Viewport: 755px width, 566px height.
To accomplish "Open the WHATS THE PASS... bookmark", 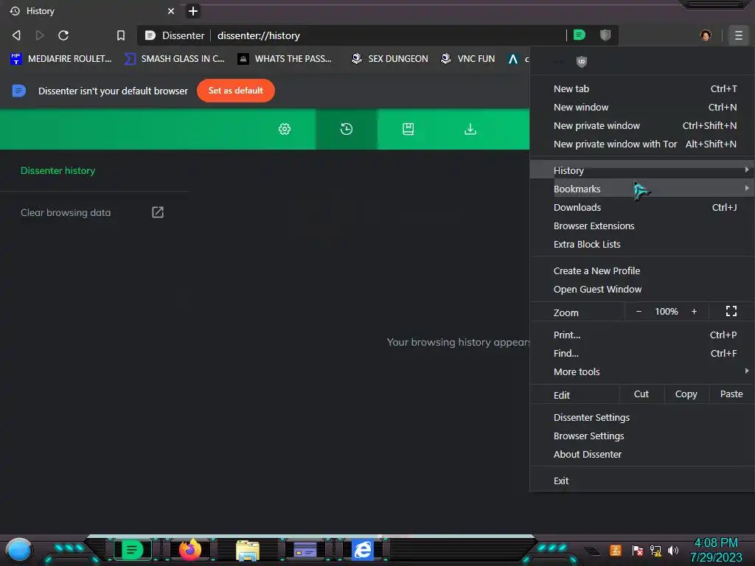I will pyautogui.click(x=285, y=59).
